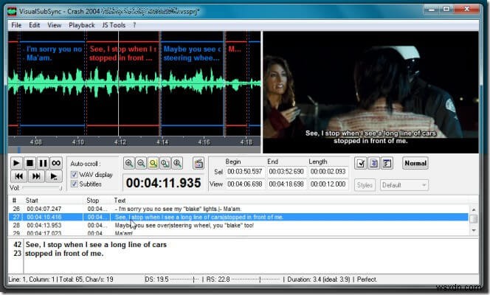
Task: Click the 4:16 mark on waveform ruler
Action: coord(204,142)
